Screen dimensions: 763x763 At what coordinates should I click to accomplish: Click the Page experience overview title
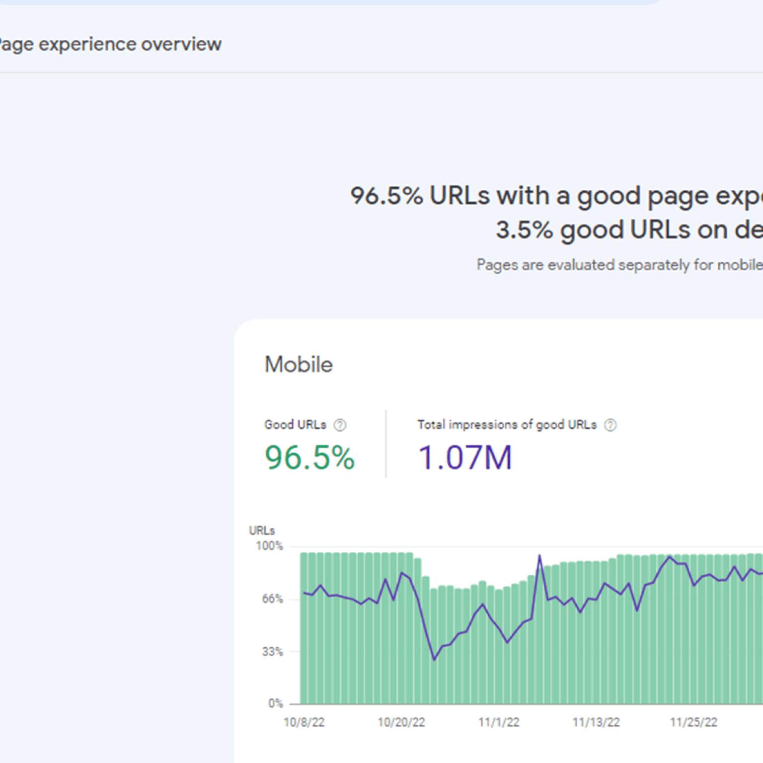click(x=110, y=44)
